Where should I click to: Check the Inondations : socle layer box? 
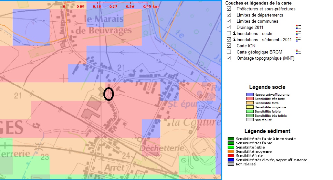pos(229,33)
